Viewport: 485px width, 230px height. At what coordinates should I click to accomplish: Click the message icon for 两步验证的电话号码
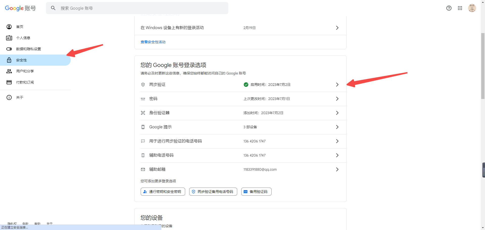pyautogui.click(x=143, y=141)
